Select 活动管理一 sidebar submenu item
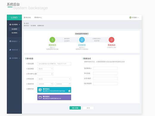 click(15, 29)
